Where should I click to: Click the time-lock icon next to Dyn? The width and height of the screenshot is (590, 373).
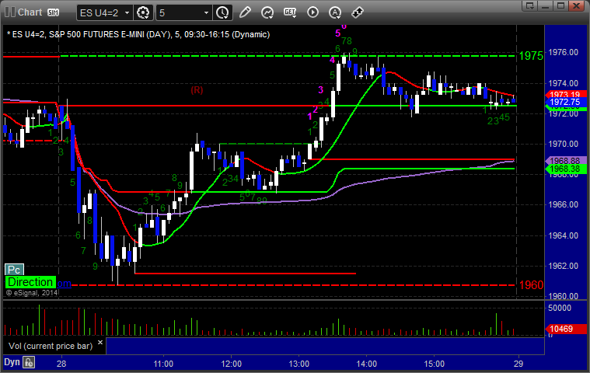coord(29,362)
